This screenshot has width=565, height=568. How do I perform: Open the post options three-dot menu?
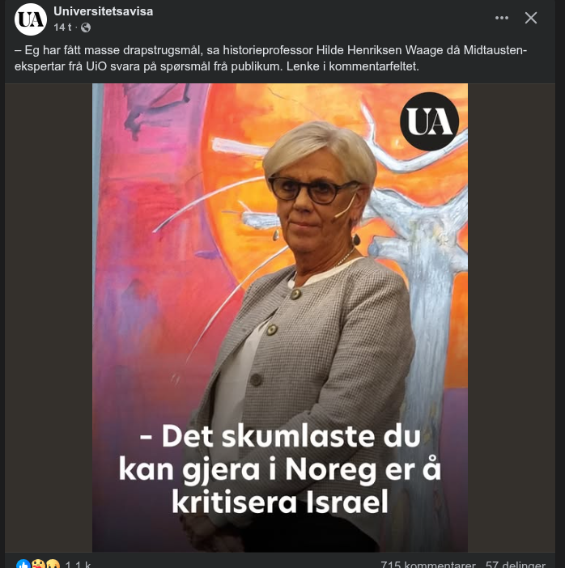tap(502, 18)
